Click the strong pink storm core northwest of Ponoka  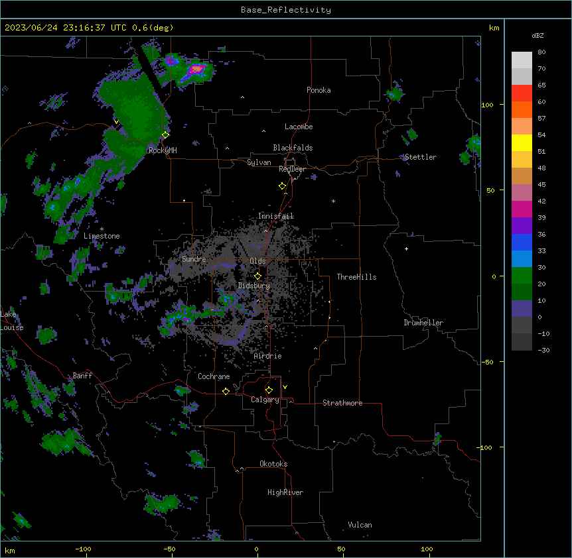point(197,68)
